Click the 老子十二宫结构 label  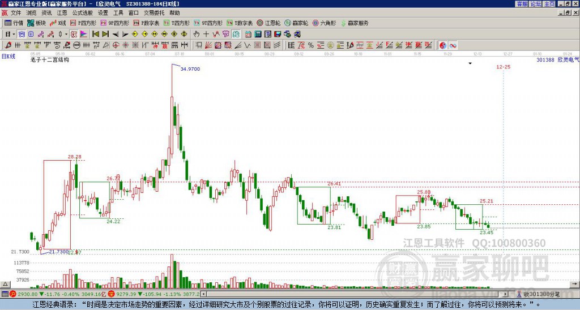pos(50,59)
